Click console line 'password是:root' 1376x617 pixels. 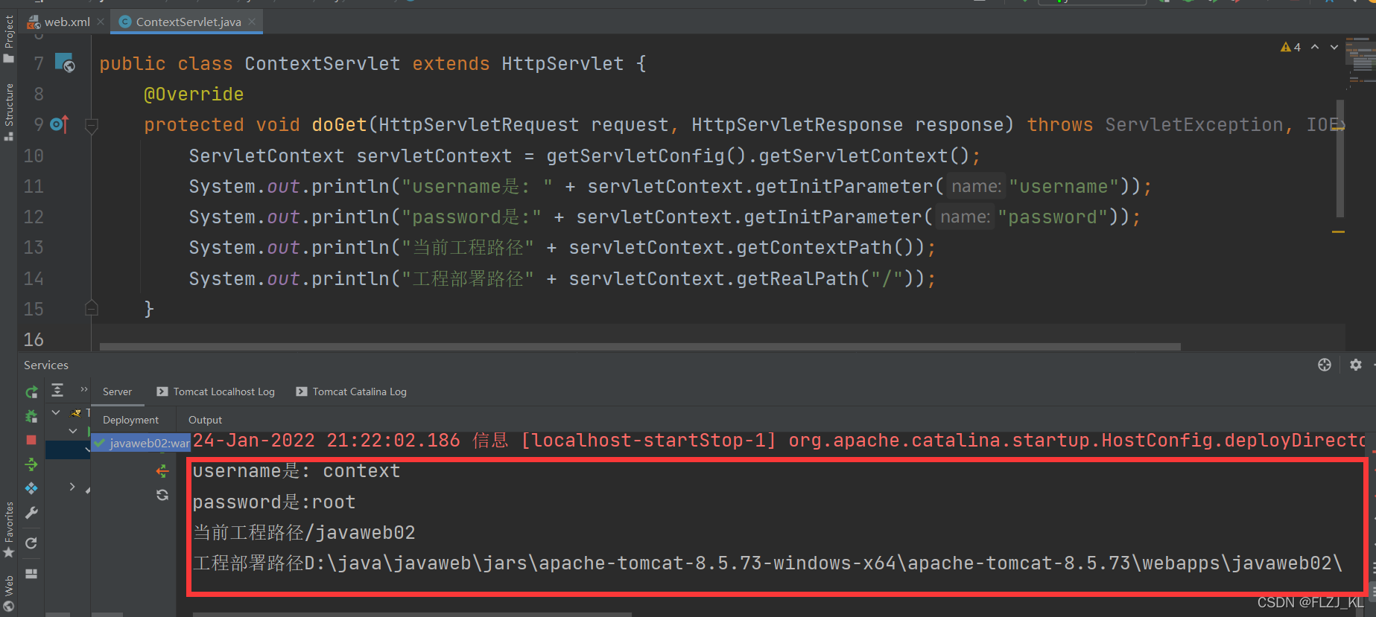click(273, 502)
